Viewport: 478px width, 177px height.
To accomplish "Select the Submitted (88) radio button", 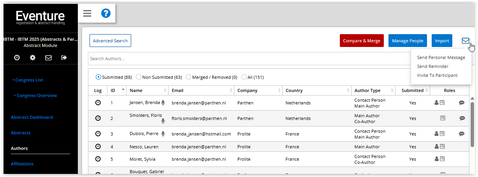I will 98,77.
